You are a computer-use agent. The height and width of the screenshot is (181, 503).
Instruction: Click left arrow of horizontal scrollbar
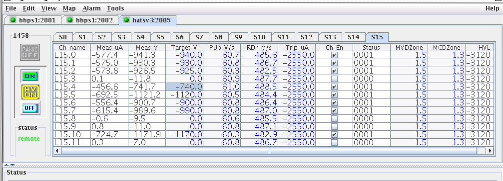click(x=57, y=151)
